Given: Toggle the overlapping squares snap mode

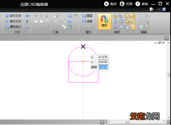Looking at the screenshot, I should (x=127, y=21).
